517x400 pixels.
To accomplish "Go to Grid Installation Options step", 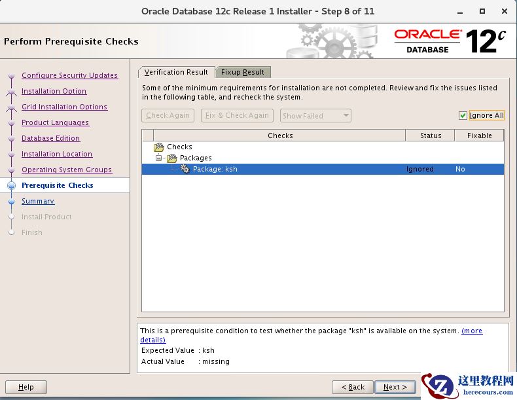I will point(65,107).
